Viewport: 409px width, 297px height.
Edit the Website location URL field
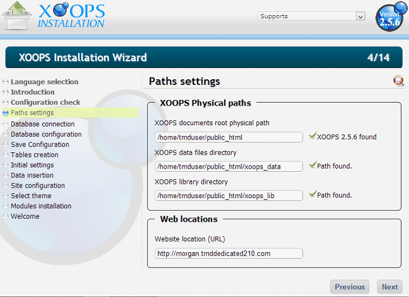click(228, 254)
